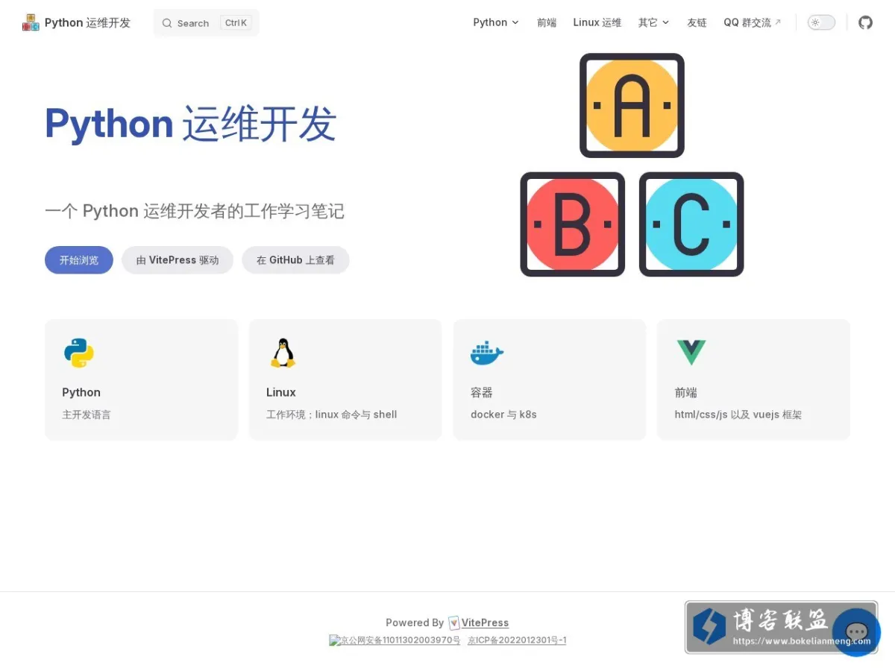Image resolution: width=895 pixels, height=671 pixels.
Task: Open the 京ICP备2022012301号-1 link
Action: pyautogui.click(x=517, y=640)
